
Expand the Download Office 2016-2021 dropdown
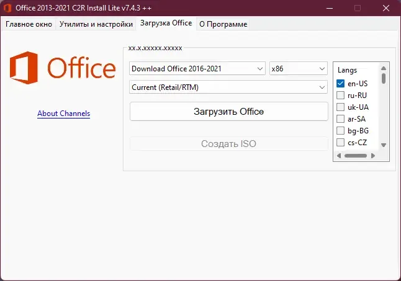click(197, 68)
